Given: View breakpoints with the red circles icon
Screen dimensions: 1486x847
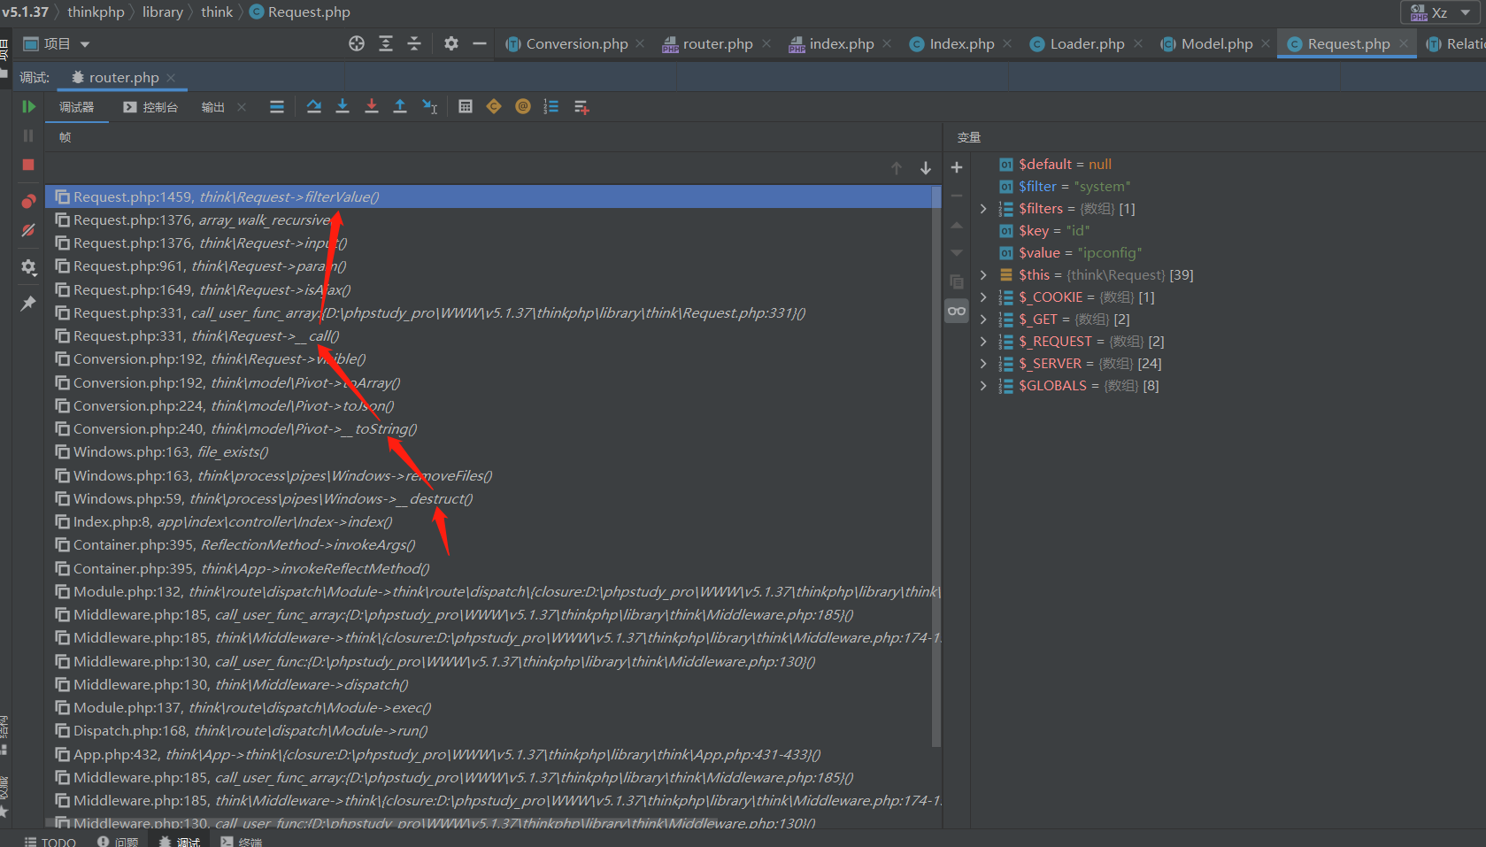Looking at the screenshot, I should pyautogui.click(x=28, y=201).
